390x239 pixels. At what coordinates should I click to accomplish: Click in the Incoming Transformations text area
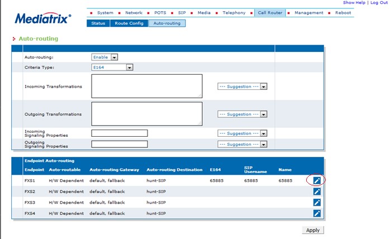click(147, 86)
